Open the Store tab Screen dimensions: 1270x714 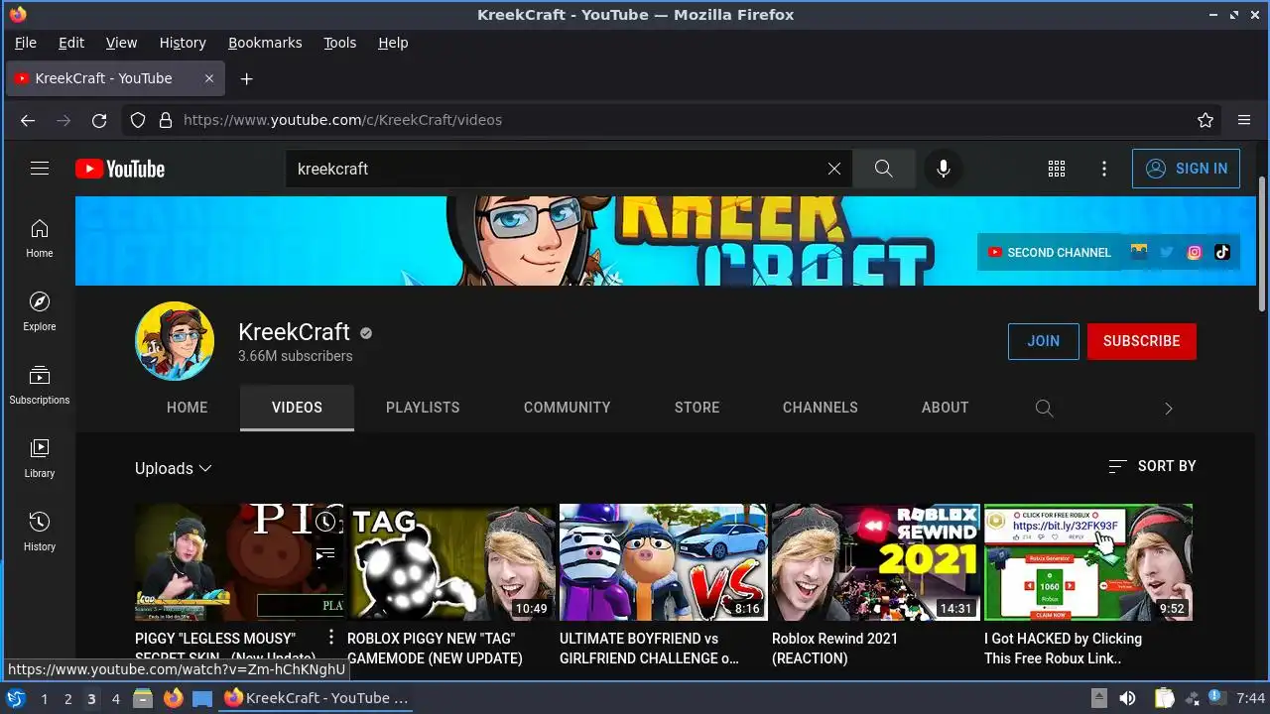pos(698,408)
